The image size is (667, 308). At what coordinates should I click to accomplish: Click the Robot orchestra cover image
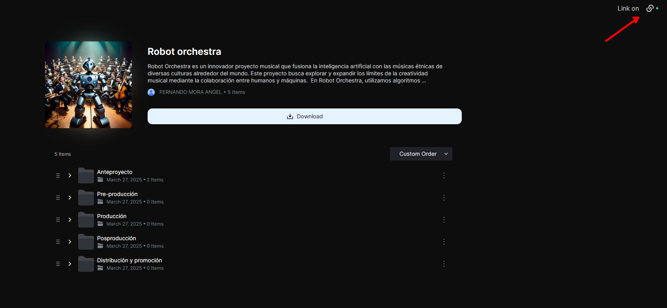88,85
